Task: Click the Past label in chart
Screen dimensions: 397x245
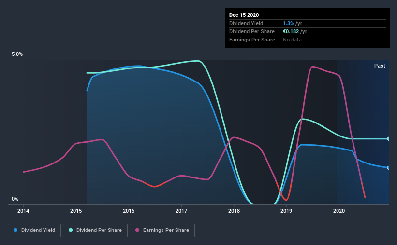Action: pos(380,66)
